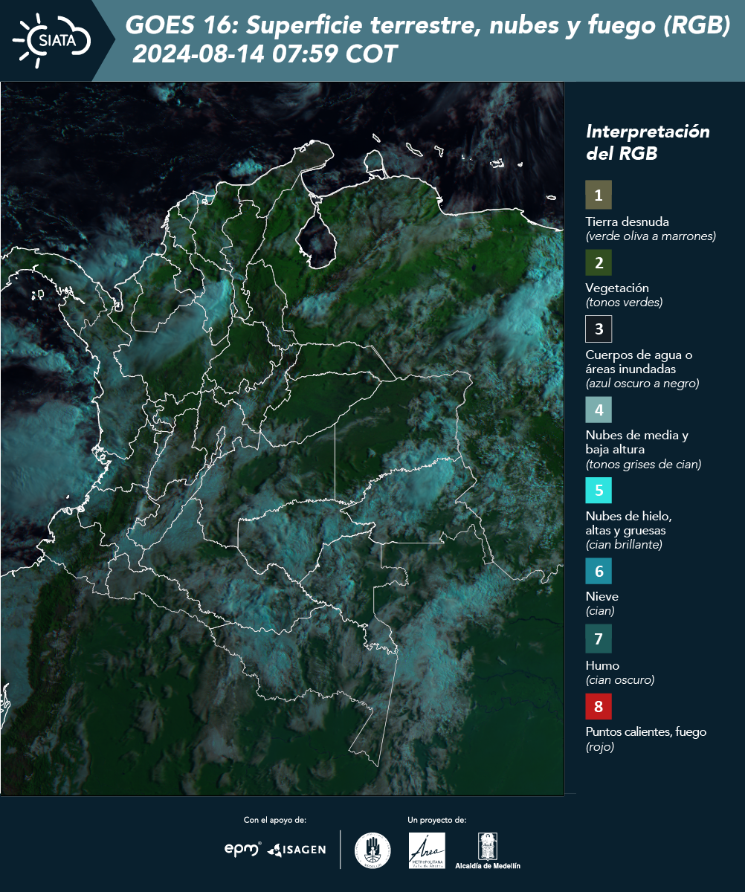
Task: Select legend swatch 4 for mid and low clouds
Action: (x=599, y=410)
